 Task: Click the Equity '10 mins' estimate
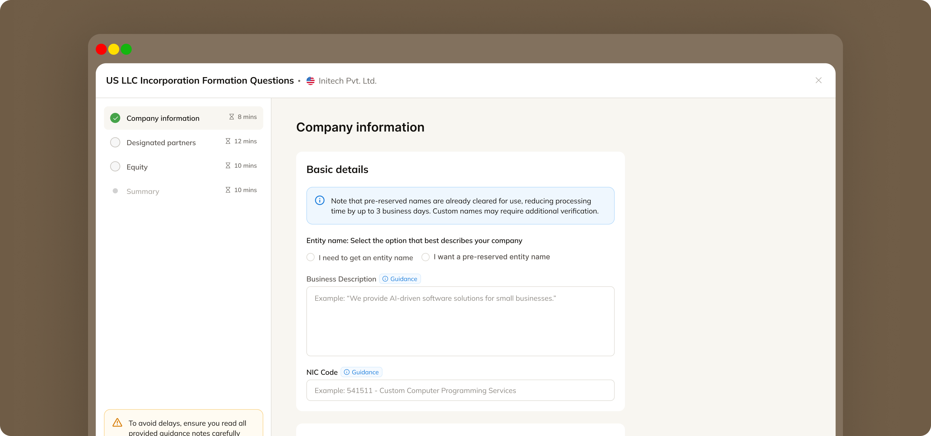coord(246,165)
